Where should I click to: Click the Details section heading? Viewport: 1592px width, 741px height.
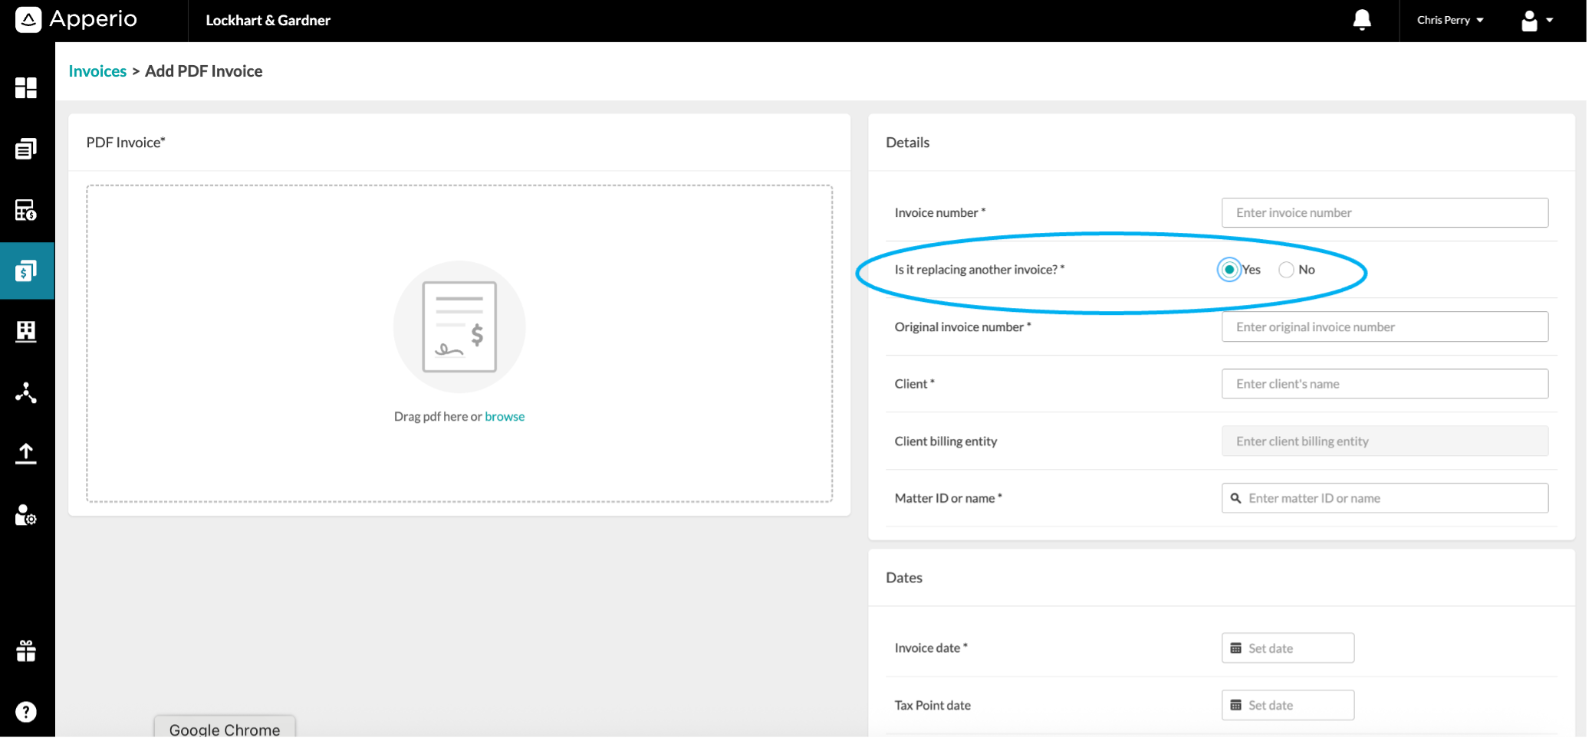point(907,143)
